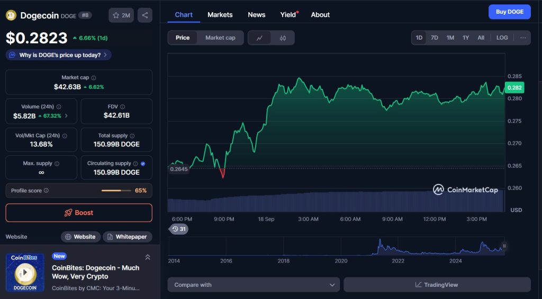Viewport: 542px width, 299px height.
Task: Pause the mini timeline range handle
Action: click(504, 246)
